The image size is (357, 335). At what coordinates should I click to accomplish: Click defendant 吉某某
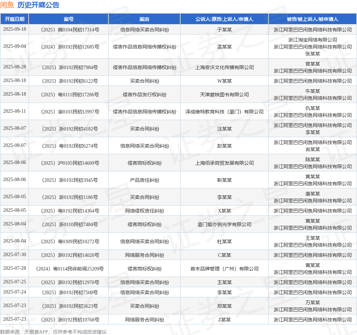tap(313, 149)
